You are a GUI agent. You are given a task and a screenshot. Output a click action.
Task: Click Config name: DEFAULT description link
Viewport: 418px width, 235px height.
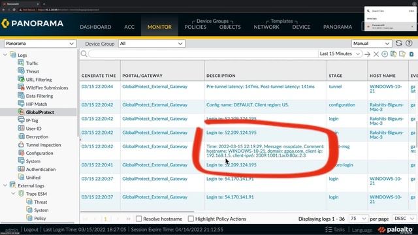[248, 104]
